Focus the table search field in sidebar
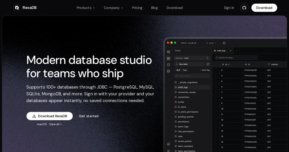289x152 pixels. pyautogui.click(x=192, y=76)
